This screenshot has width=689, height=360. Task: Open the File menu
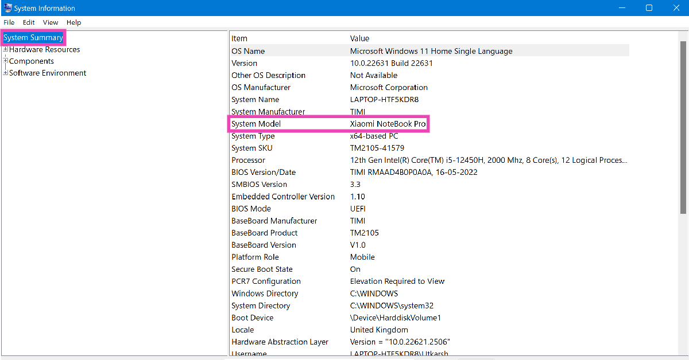[x=9, y=22]
